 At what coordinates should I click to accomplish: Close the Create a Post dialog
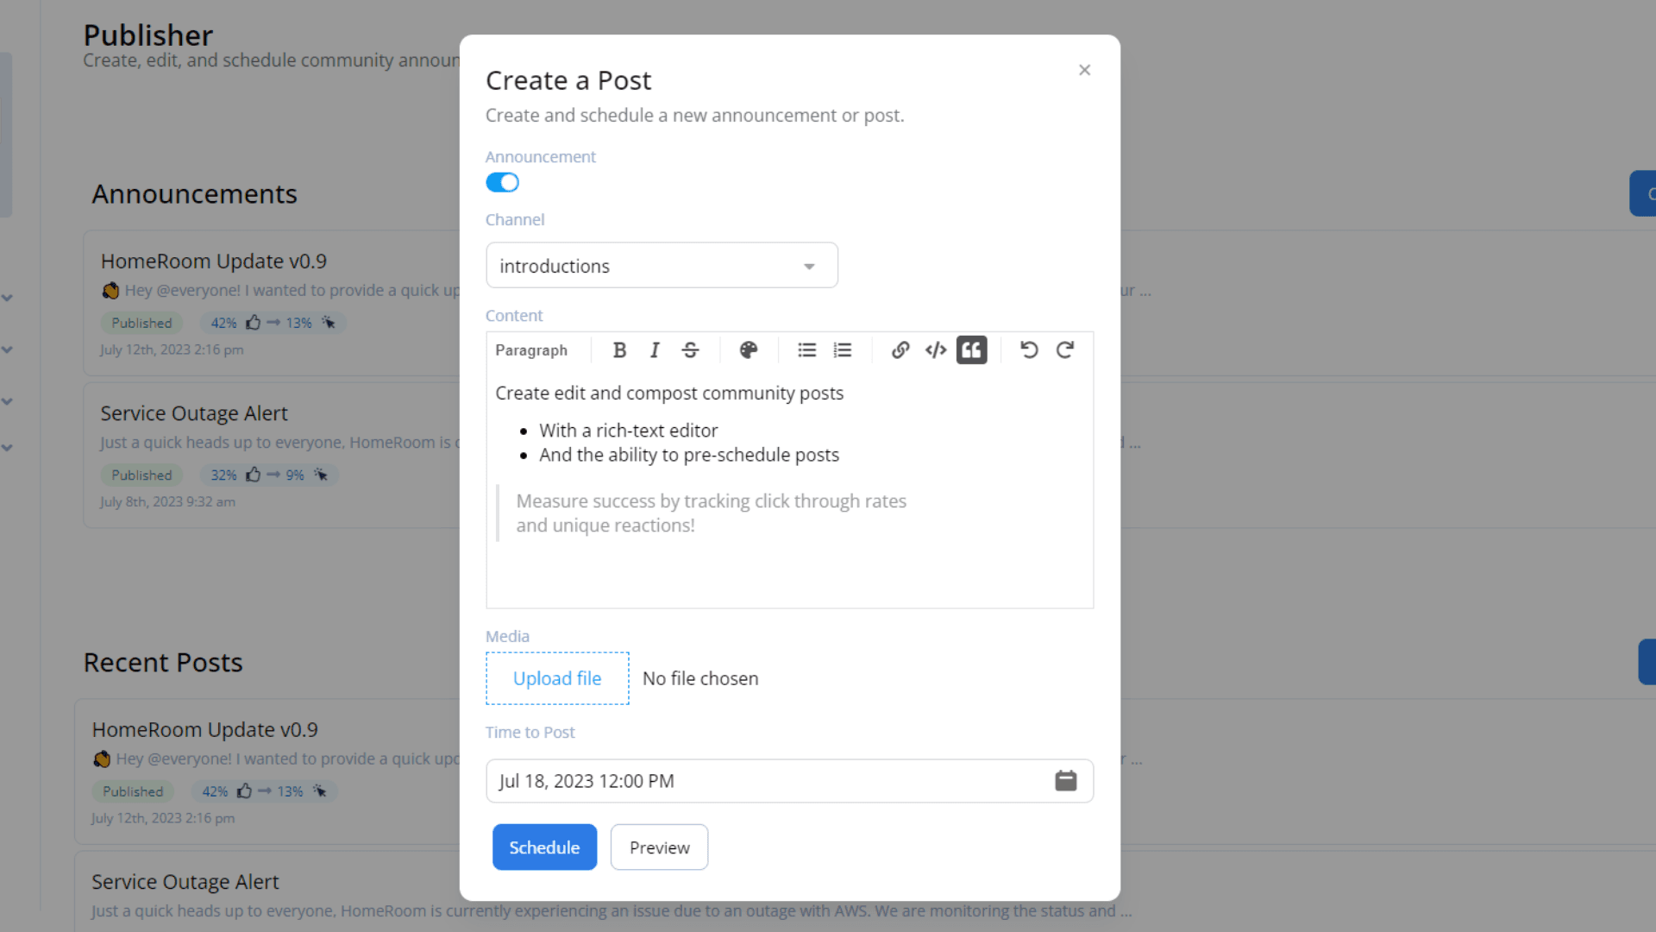[x=1084, y=70]
